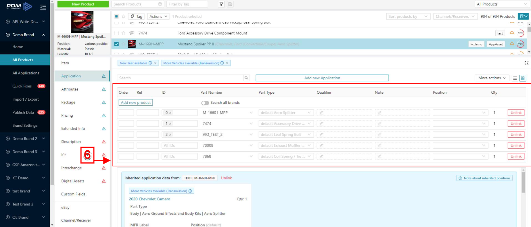Click the info icon on New Year available
This screenshot has height=227, width=531.
(x=150, y=63)
